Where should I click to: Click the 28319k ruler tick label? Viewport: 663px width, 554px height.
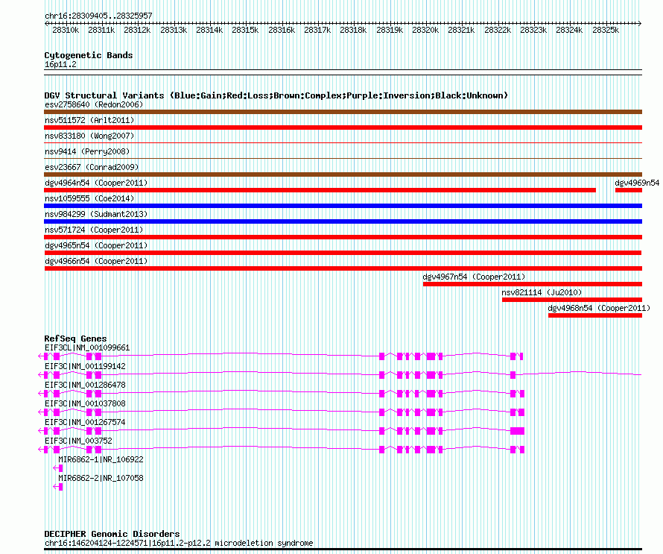pos(390,30)
